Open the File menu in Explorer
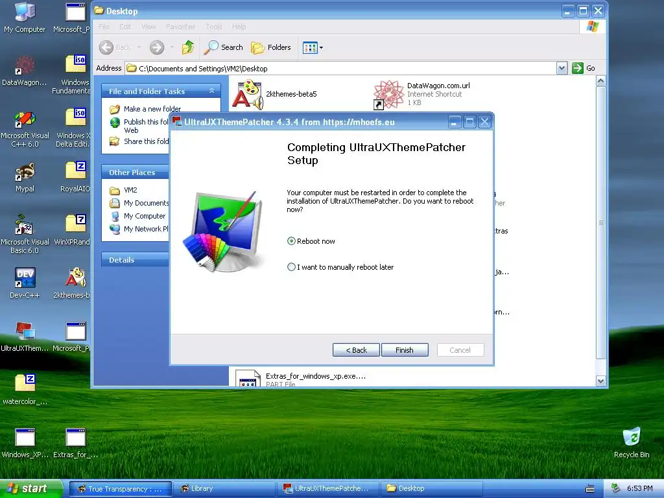664x498 pixels. point(104,27)
